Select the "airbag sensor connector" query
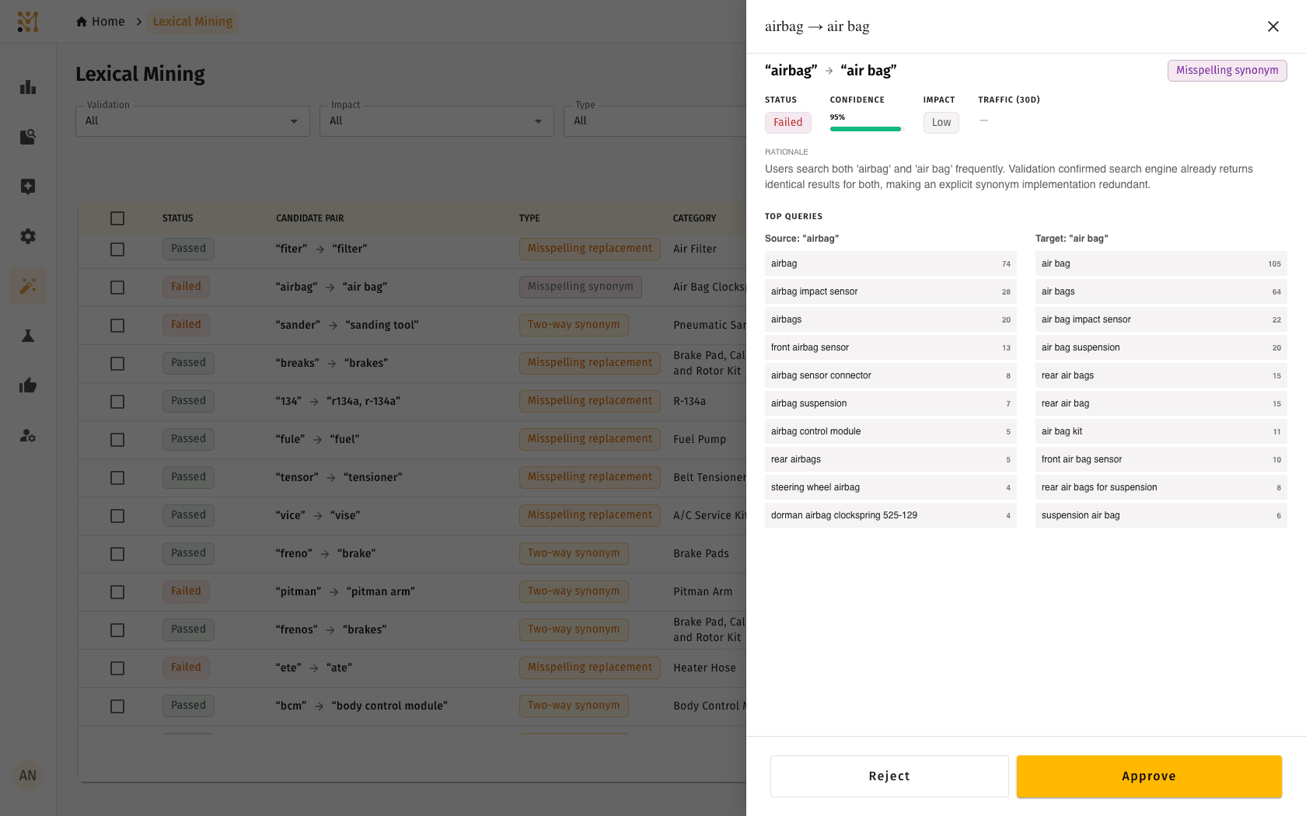The width and height of the screenshot is (1306, 816). [x=891, y=375]
